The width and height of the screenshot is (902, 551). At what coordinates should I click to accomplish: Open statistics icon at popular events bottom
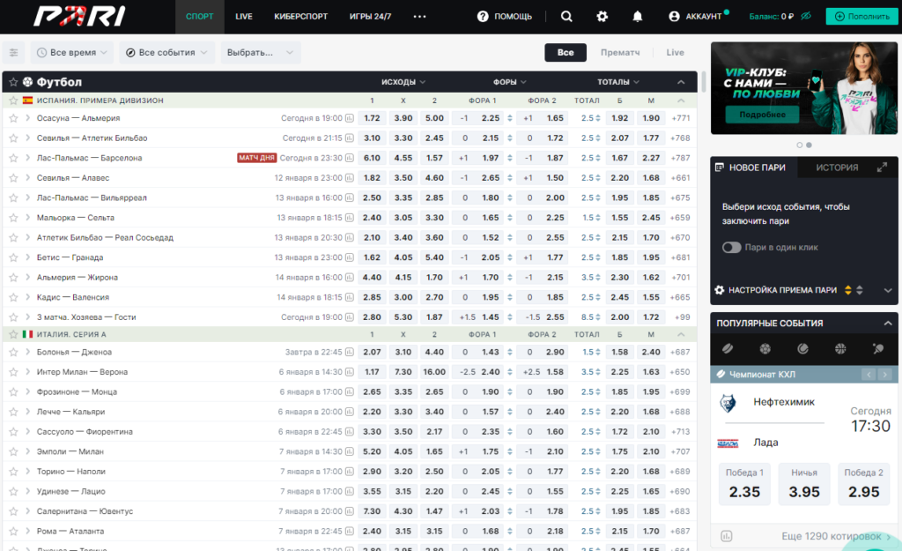[727, 536]
